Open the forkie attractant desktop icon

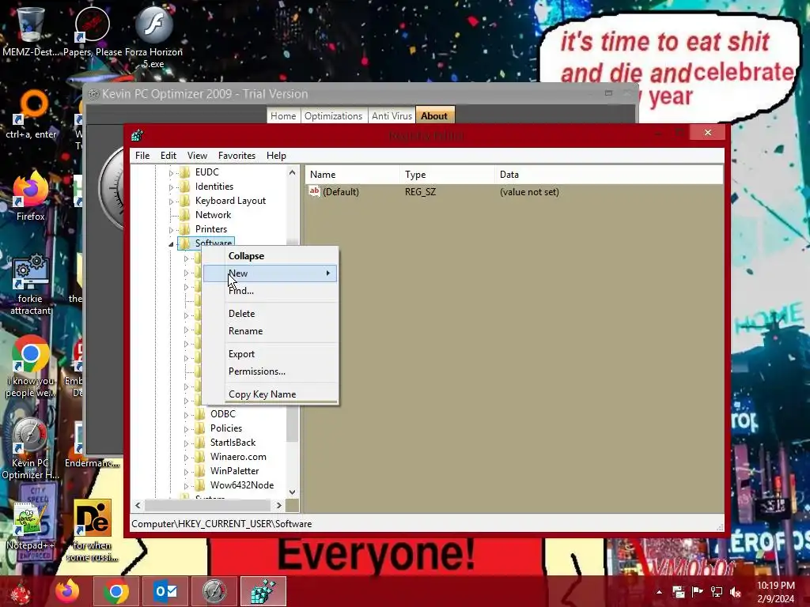[x=31, y=284]
